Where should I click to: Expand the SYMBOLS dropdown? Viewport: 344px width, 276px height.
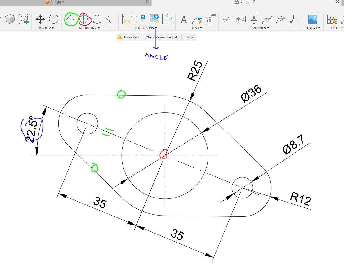tap(259, 28)
